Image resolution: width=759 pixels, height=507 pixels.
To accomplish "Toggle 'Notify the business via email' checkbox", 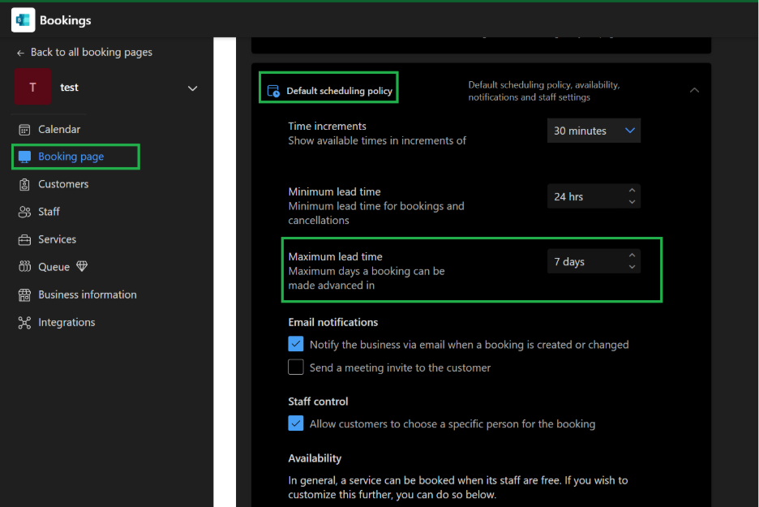I will [x=296, y=344].
